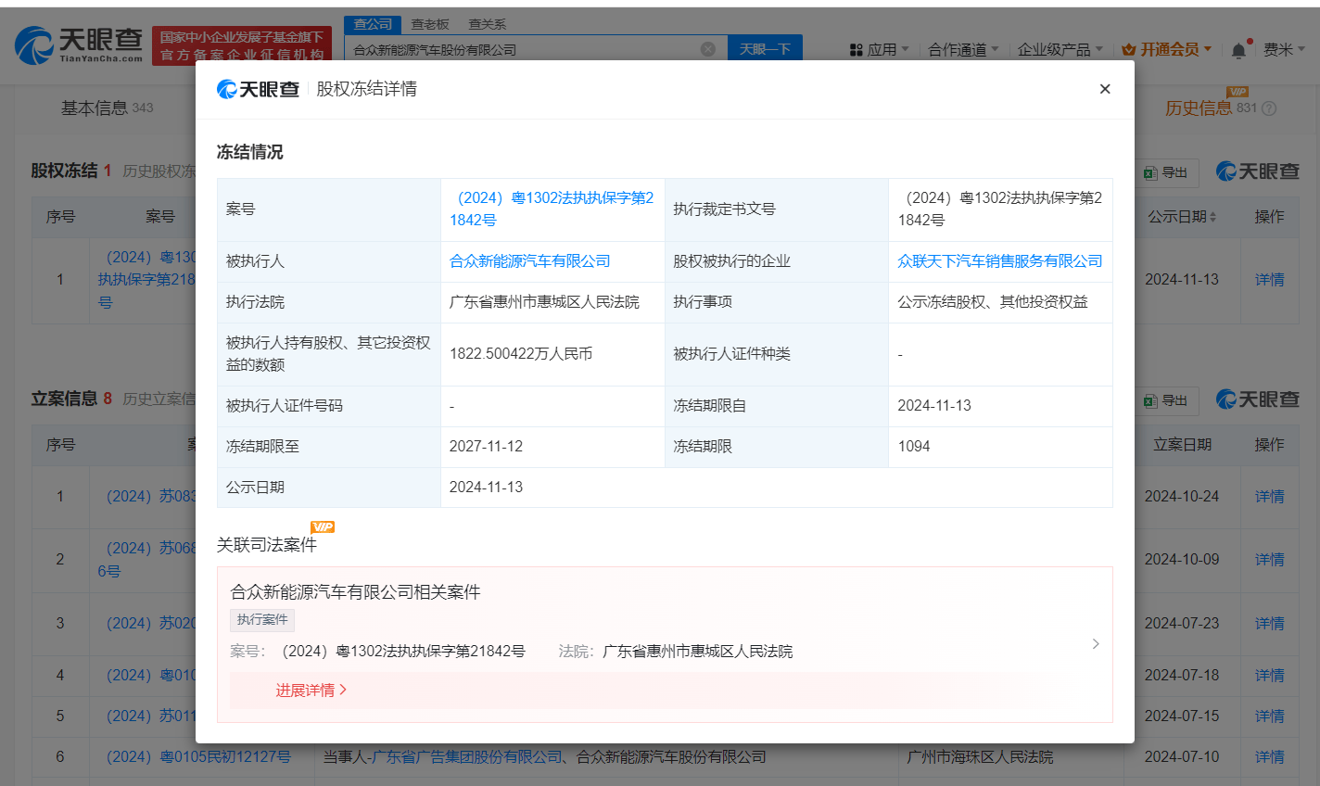Click 历史股权冻结 link
This screenshot has height=786, width=1320.
(x=159, y=171)
